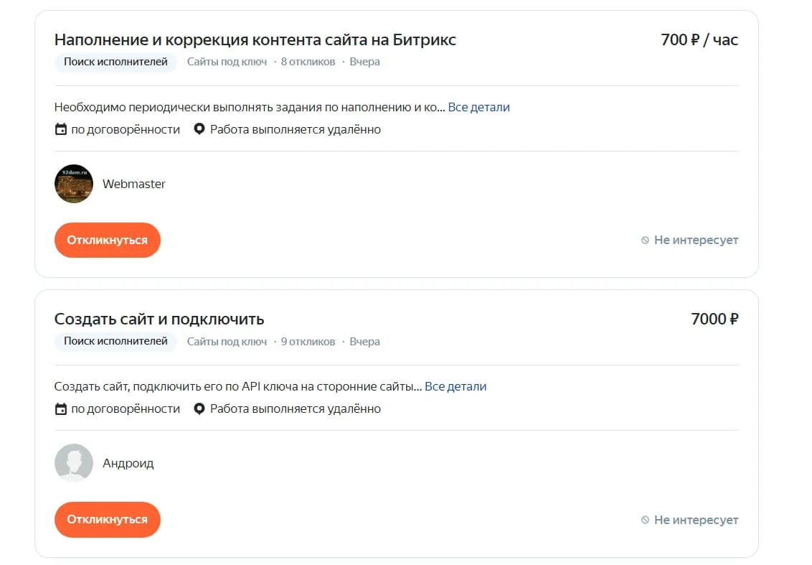812x565 pixels.
Task: Click Сайты под ключ category in first card
Action: point(227,62)
